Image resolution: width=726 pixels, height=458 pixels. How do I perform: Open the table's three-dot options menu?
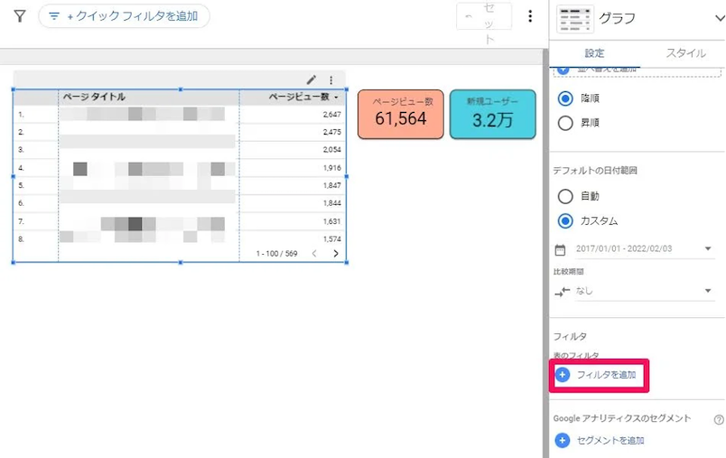331,80
